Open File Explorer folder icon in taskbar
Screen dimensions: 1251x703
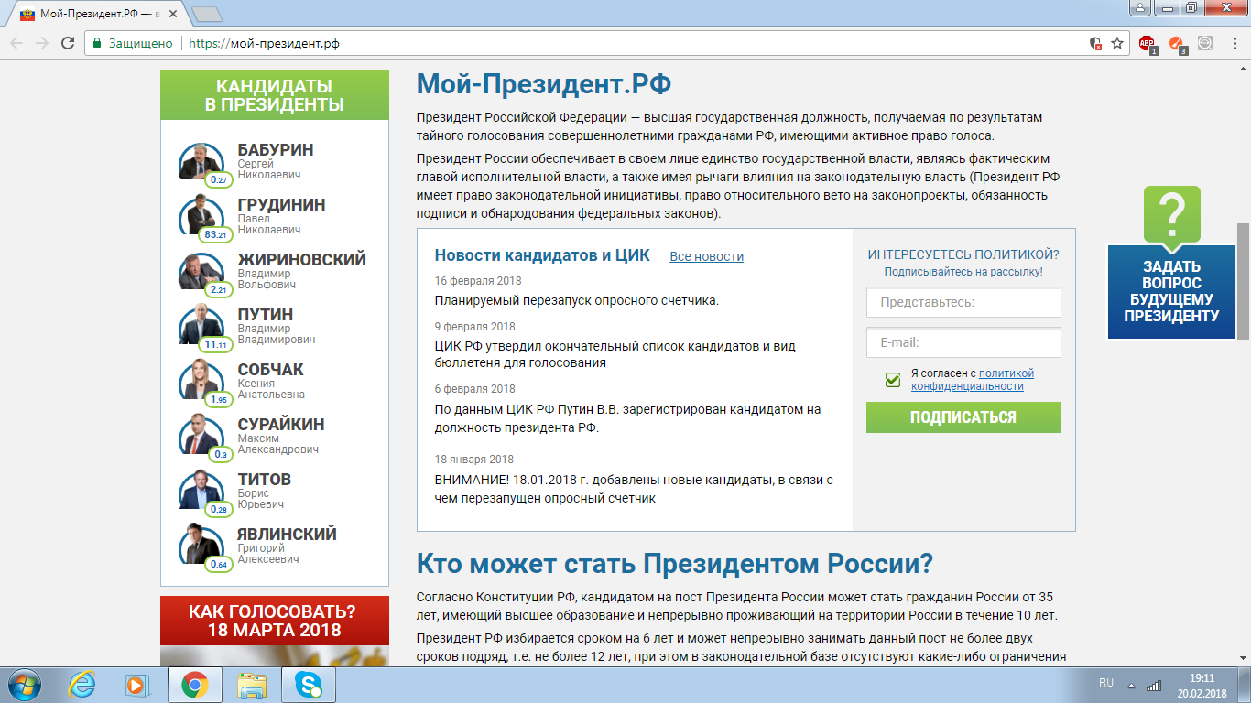click(x=251, y=684)
